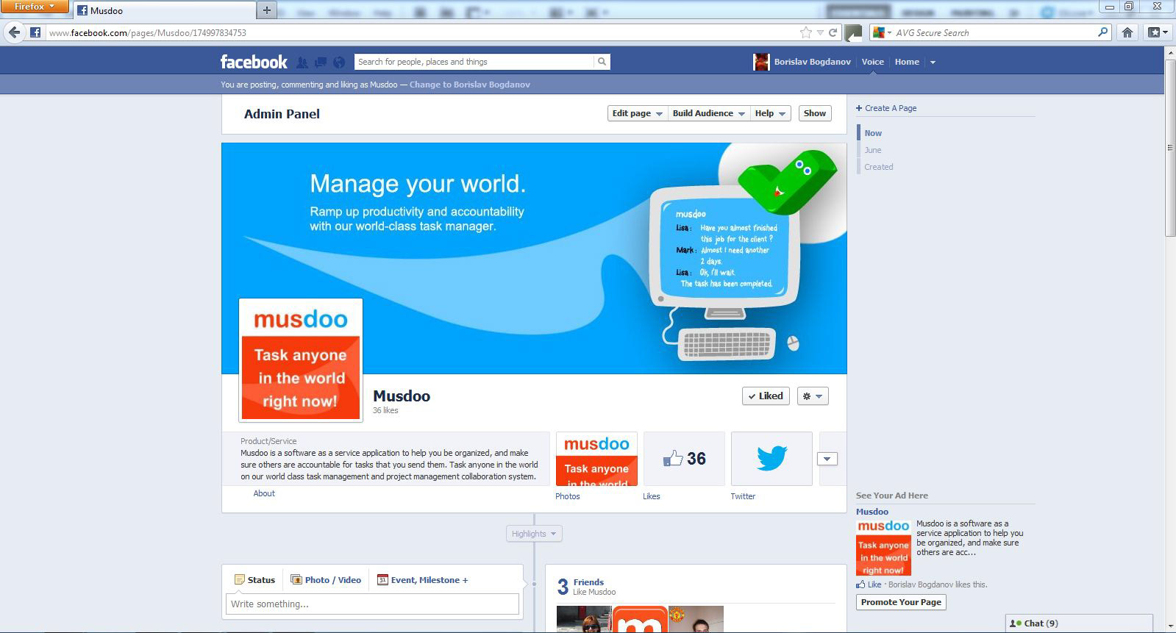Click the Show button in Admin Panel
Screen dimensions: 1176x633
(814, 113)
